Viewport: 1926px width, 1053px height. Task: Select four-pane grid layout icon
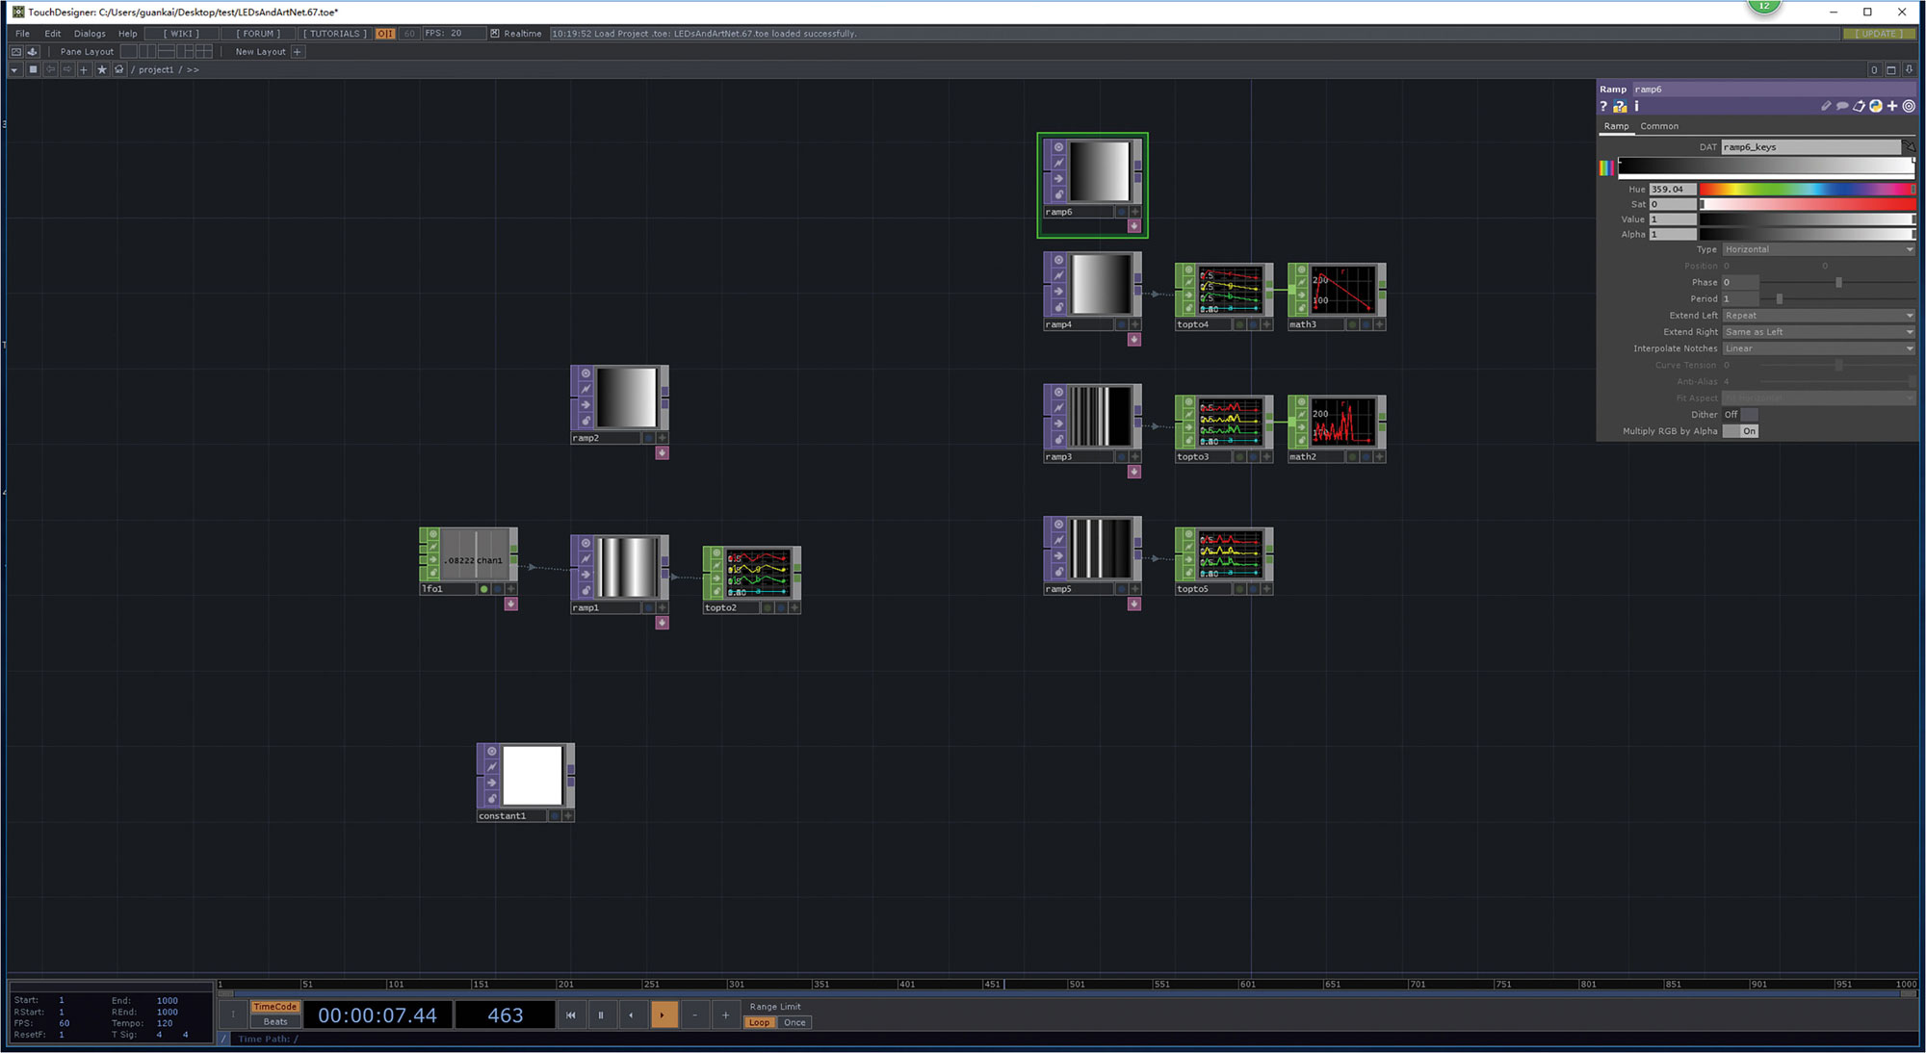(204, 52)
